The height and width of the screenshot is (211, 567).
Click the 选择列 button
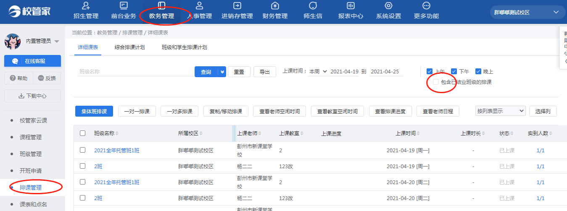pyautogui.click(x=543, y=111)
